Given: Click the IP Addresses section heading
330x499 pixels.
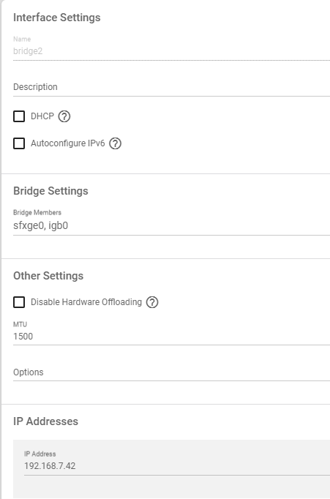Looking at the screenshot, I should [46, 421].
